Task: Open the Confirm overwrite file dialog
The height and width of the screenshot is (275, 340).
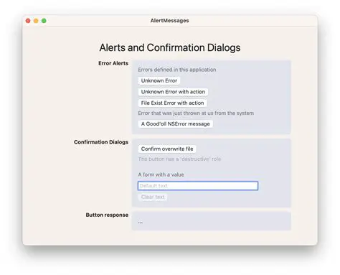Action: (x=167, y=149)
